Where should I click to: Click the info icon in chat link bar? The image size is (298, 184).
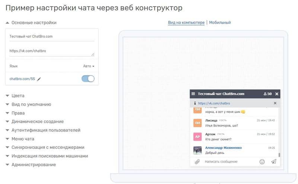click(x=195, y=103)
